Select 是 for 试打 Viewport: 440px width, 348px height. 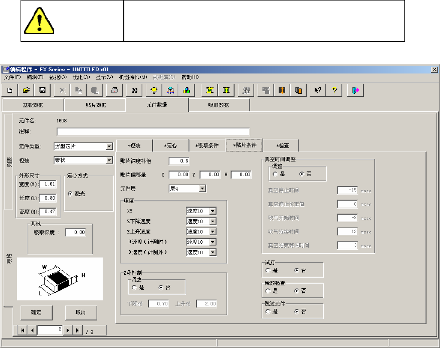click(x=268, y=270)
